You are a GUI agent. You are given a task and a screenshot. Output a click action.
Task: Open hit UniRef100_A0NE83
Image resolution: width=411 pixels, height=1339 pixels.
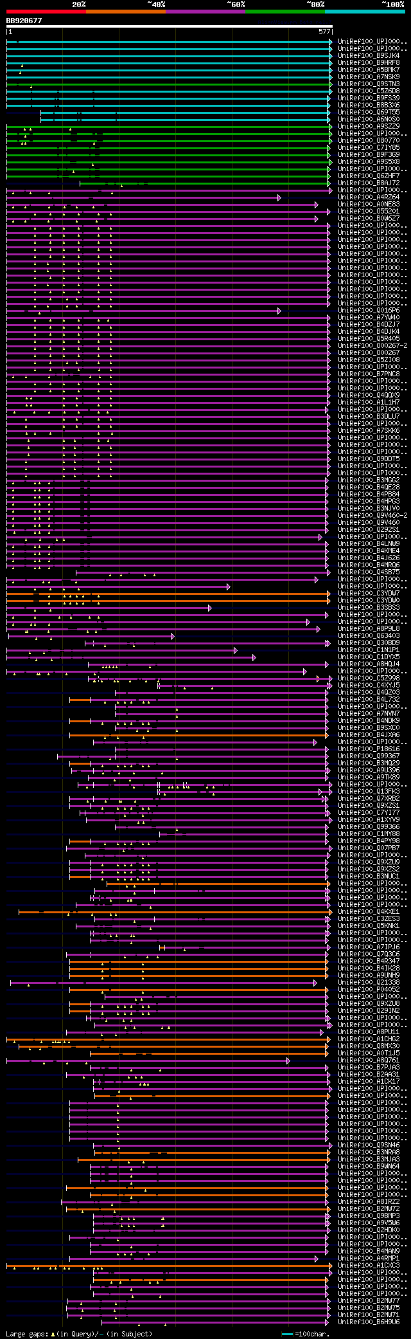(369, 204)
